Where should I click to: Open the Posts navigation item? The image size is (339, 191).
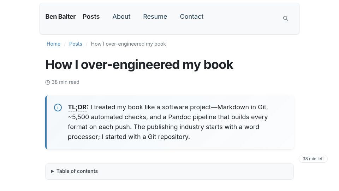coord(91,17)
